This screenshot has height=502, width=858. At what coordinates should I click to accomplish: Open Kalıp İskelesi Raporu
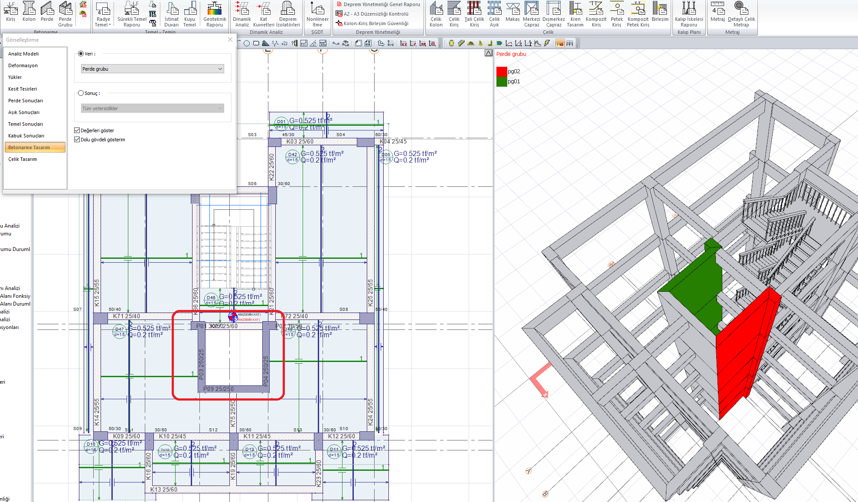point(689,14)
